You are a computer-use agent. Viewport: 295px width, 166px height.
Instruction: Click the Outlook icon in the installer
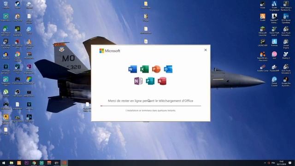[x=168, y=69]
